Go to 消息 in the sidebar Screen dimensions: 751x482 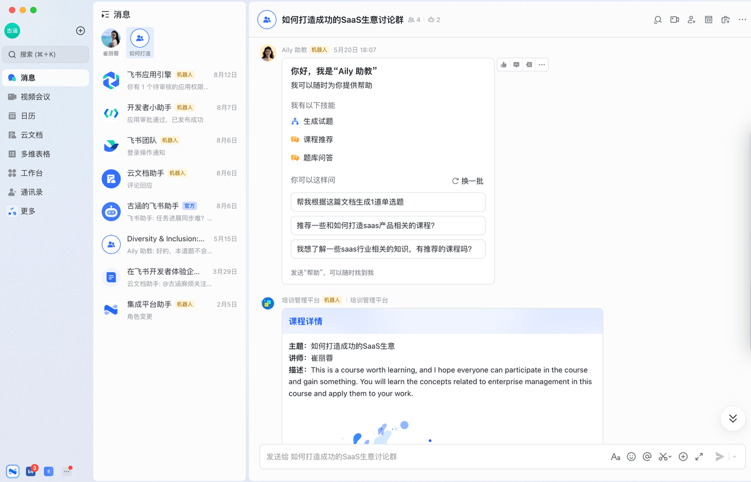[46, 78]
